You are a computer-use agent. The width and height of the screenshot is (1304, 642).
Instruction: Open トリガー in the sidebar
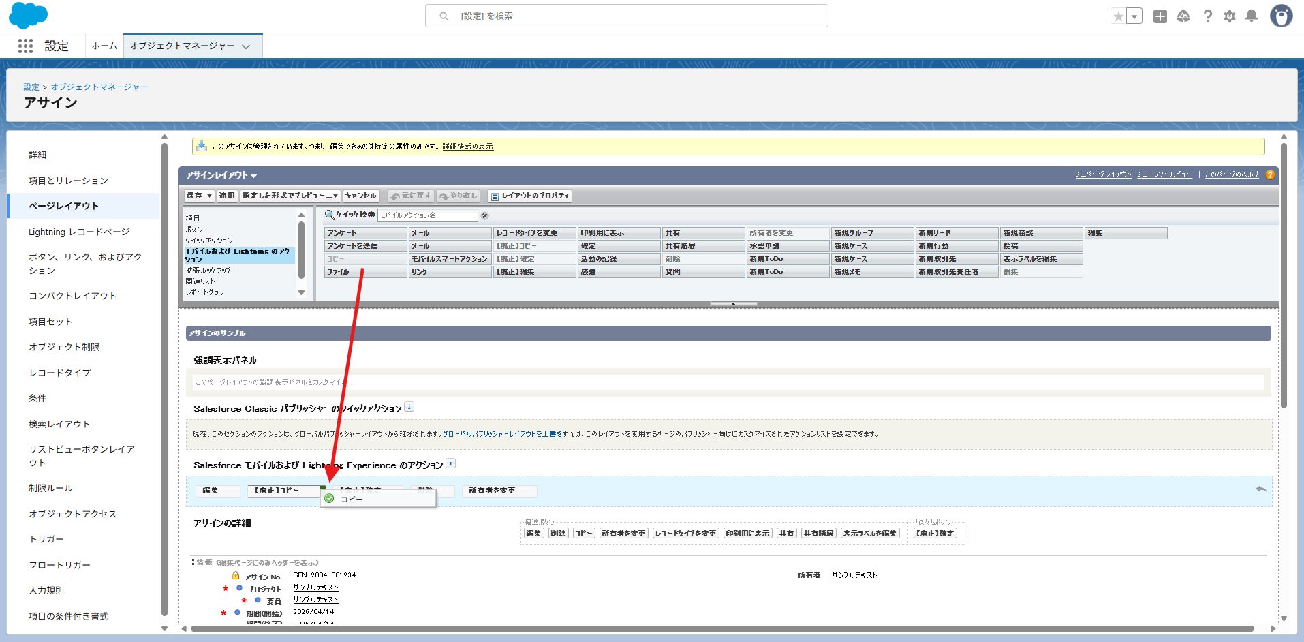(46, 539)
